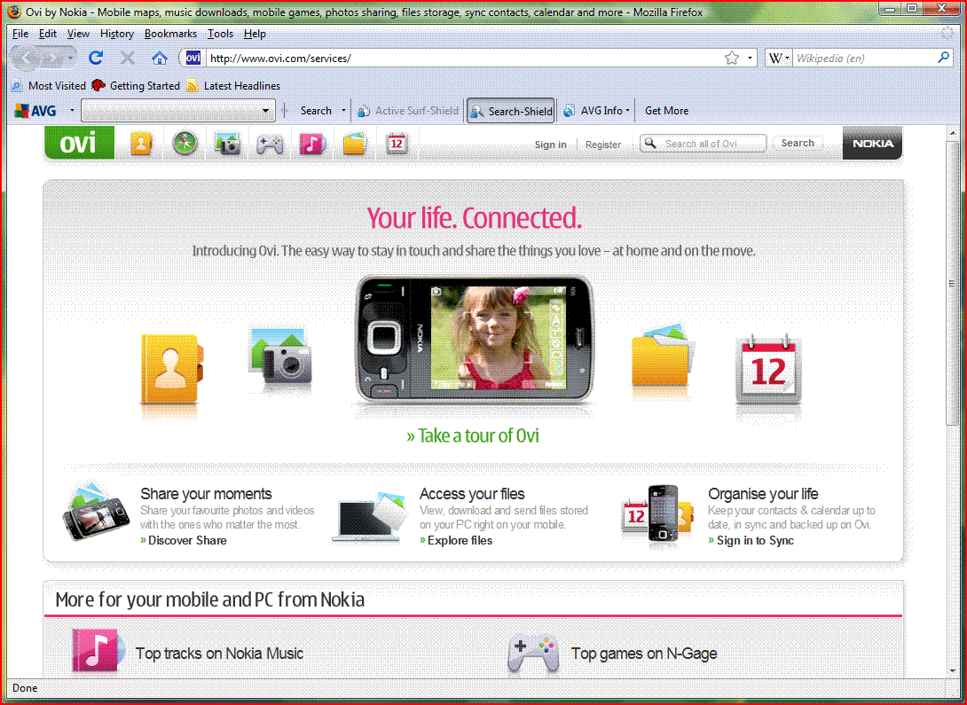This screenshot has width=967, height=705.
Task: Click the large yellow folder icon
Action: coord(663,355)
